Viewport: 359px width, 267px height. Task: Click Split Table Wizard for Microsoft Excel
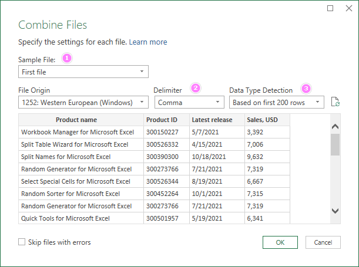[81, 144]
